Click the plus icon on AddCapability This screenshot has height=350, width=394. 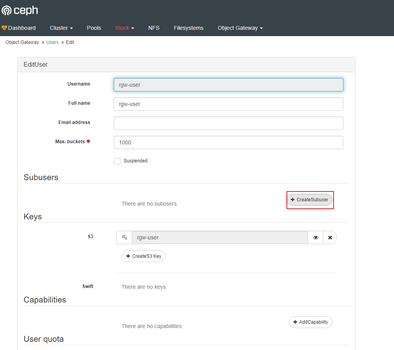pos(295,322)
